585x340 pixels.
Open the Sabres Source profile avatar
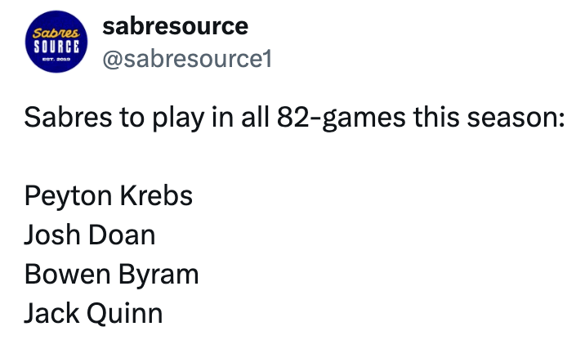point(53,43)
